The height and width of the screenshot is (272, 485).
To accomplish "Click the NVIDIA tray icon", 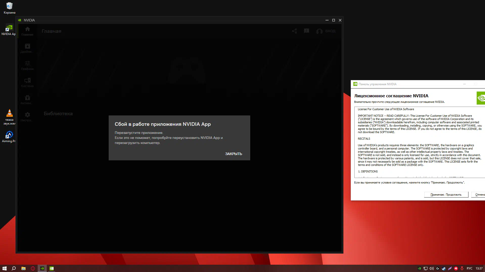I will click(x=420, y=268).
